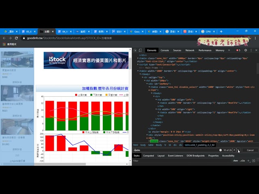Click the page's horizontal scrollbar
This screenshot has width=259, height=194.
pos(45,164)
